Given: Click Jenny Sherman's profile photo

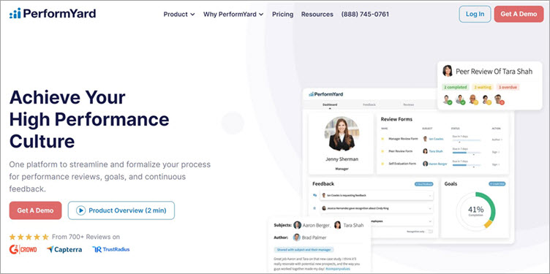Looking at the screenshot, I should click(x=342, y=134).
